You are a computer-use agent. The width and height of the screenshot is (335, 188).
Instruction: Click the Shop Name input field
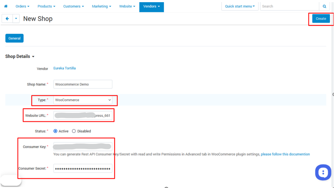click(x=83, y=84)
